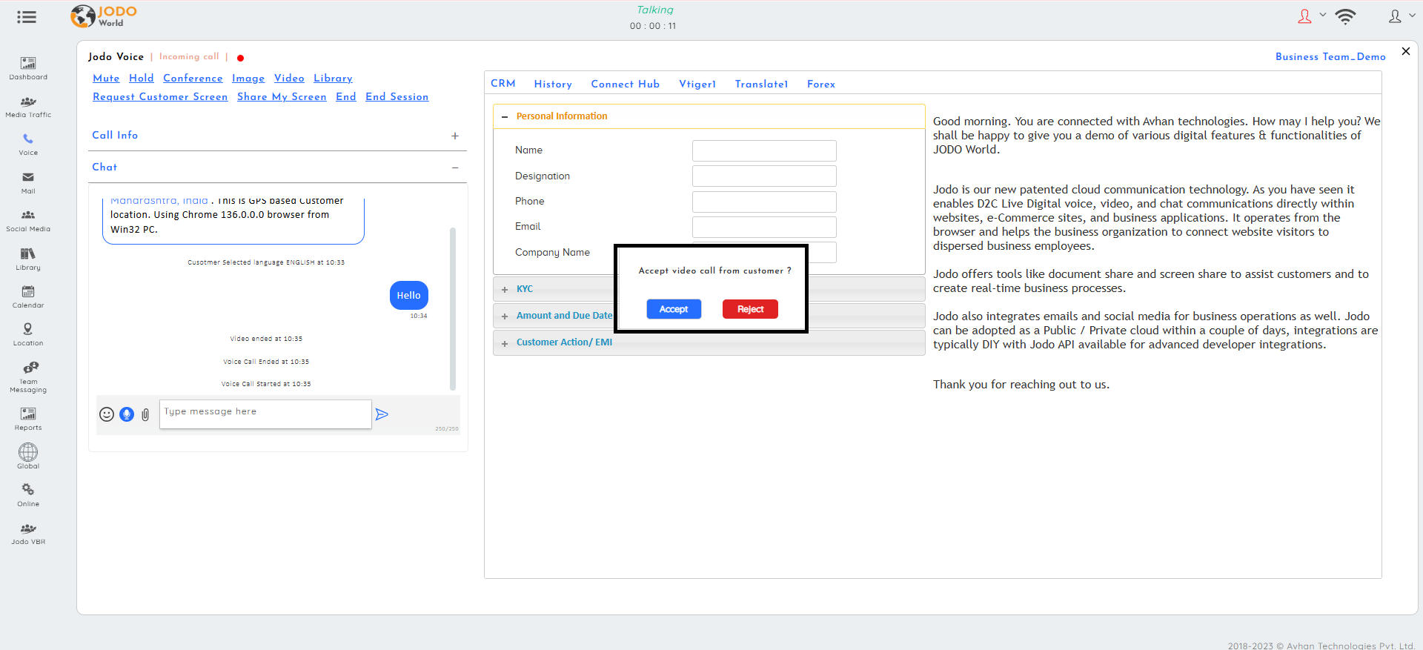
Task: Open the user profile dropdown
Action: [1402, 16]
